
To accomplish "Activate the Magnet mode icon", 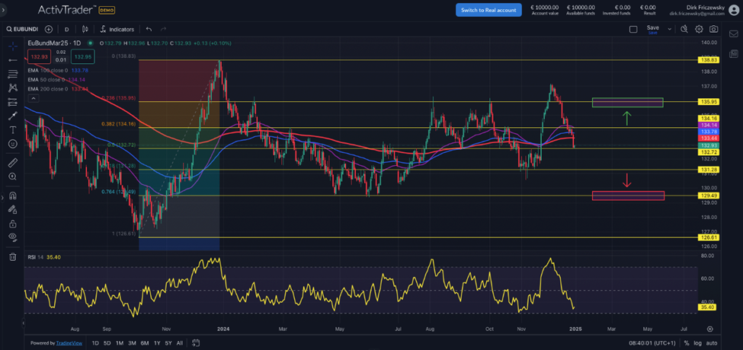I will [x=12, y=196].
